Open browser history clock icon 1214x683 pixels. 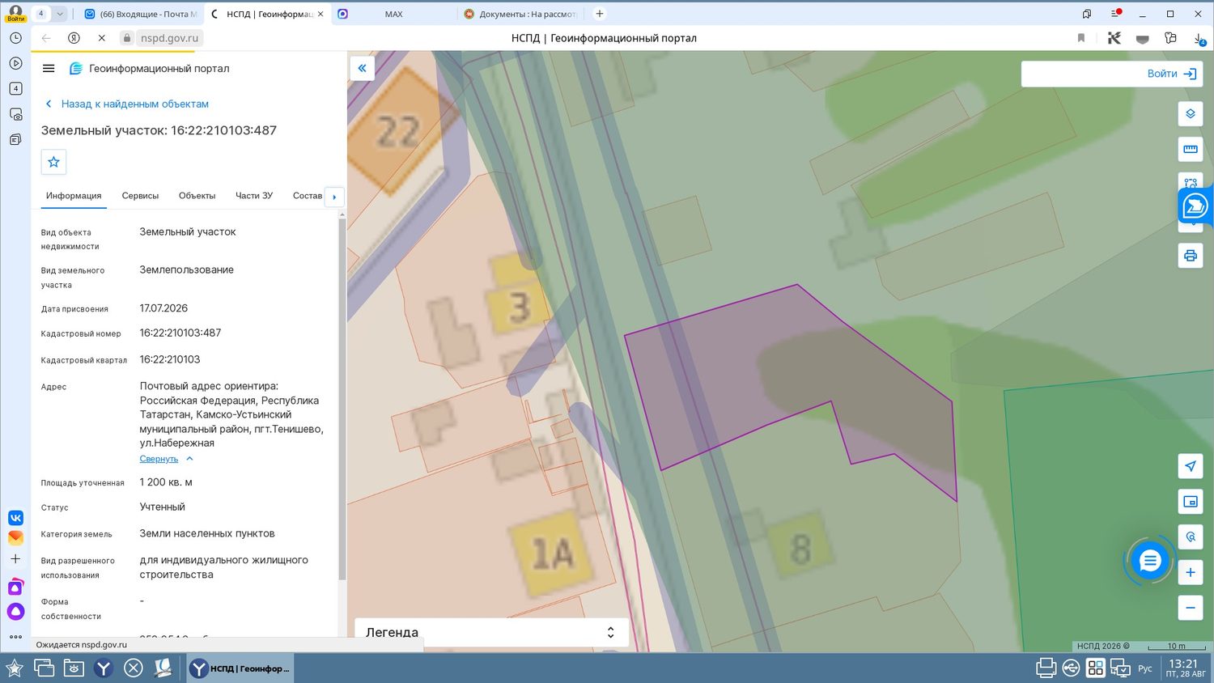[x=15, y=38]
